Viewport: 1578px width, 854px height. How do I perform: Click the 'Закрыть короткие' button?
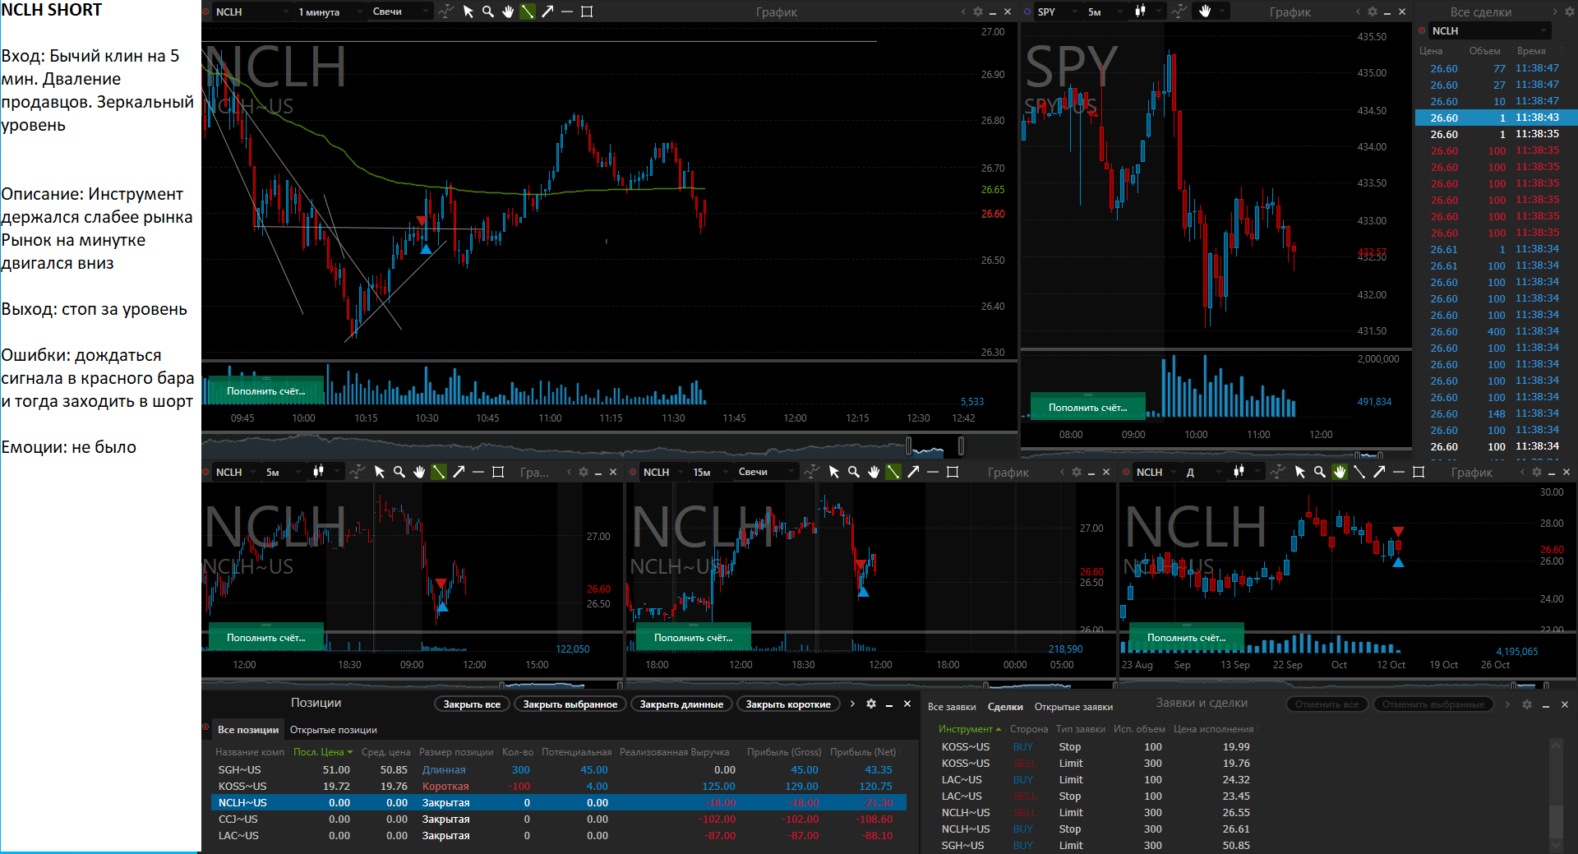(788, 704)
